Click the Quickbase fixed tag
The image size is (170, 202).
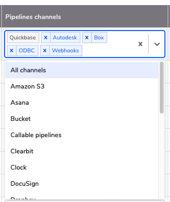(x=23, y=38)
